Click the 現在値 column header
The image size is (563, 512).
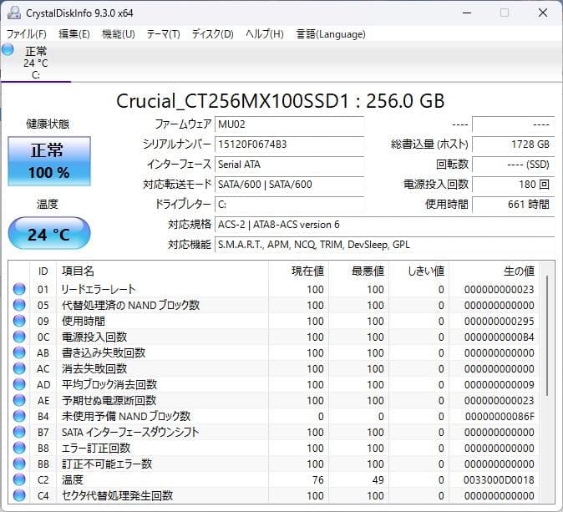tap(298, 271)
